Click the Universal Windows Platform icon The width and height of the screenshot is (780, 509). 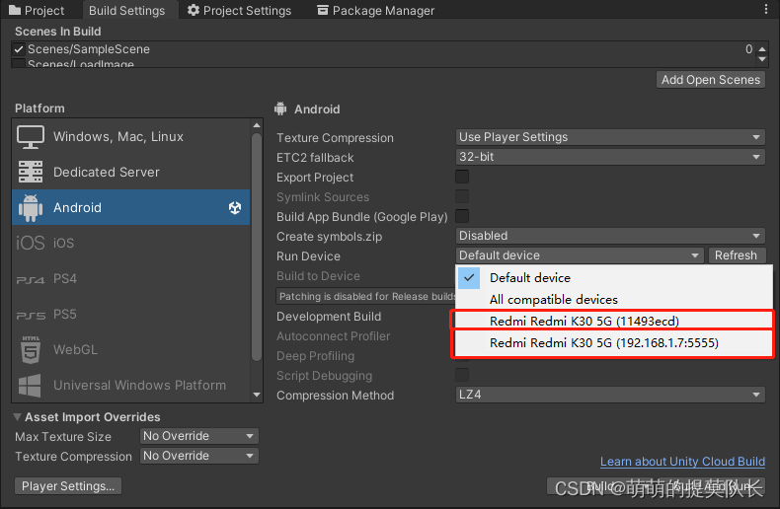(31, 385)
